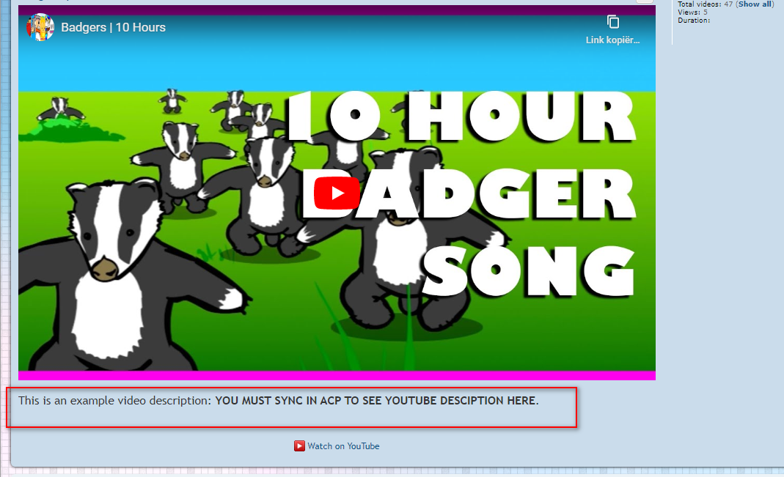Image resolution: width=784 pixels, height=477 pixels.
Task: Play the Badgers video with the red YouTube button
Action: 337,193
